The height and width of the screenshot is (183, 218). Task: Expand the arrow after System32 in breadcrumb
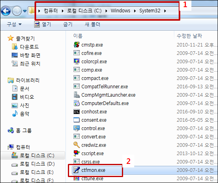pos(165,11)
